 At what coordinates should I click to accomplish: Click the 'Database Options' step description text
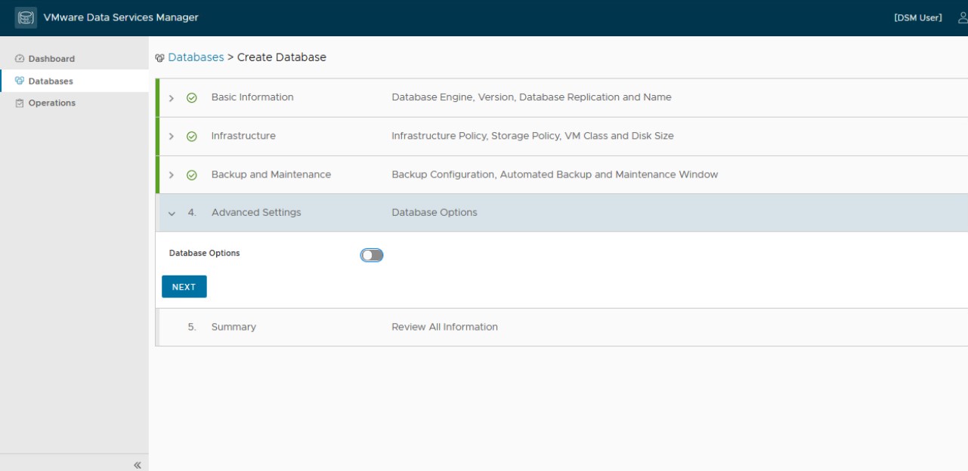click(x=435, y=213)
